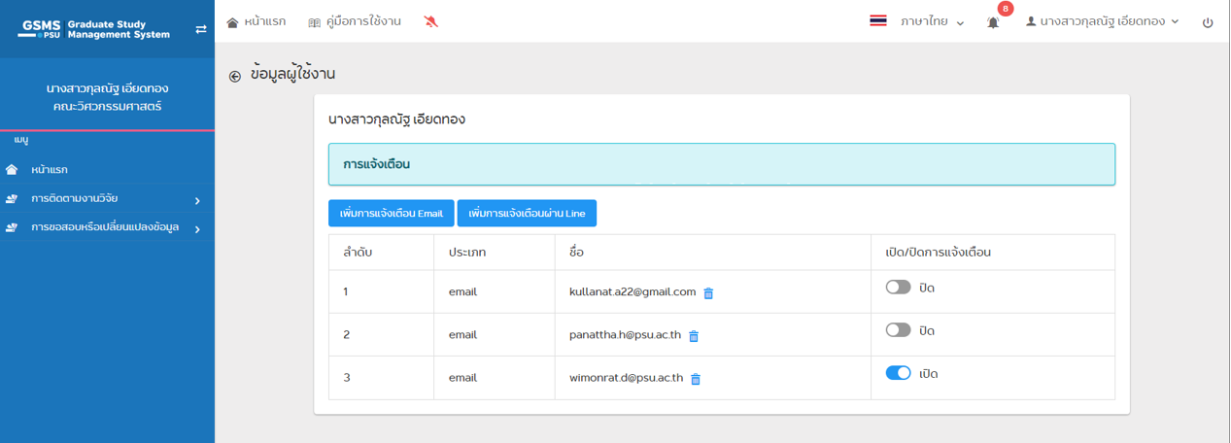1231x443 pixels.
Task: Go to หน้าแรก in the sidebar menu
Action: pos(49,170)
